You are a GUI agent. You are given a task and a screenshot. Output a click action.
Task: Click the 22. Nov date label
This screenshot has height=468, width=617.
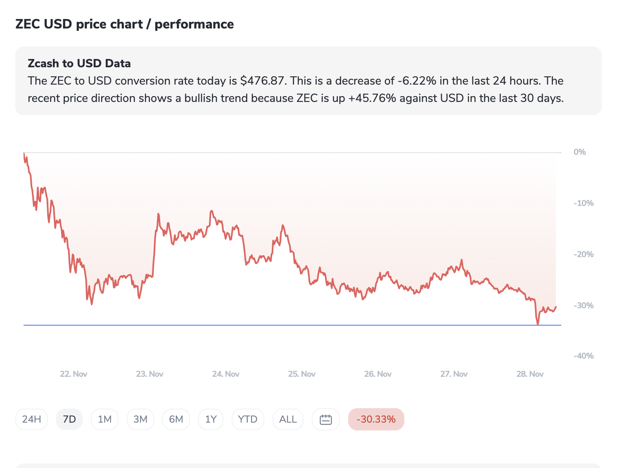tap(74, 374)
